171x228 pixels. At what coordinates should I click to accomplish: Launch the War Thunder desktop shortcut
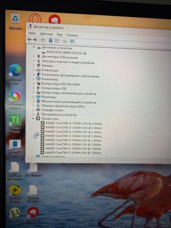[x=34, y=170]
